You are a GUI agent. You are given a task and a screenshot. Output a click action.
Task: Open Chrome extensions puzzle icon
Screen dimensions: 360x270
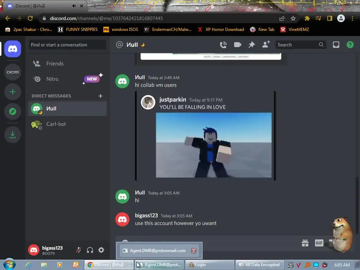coord(307,18)
